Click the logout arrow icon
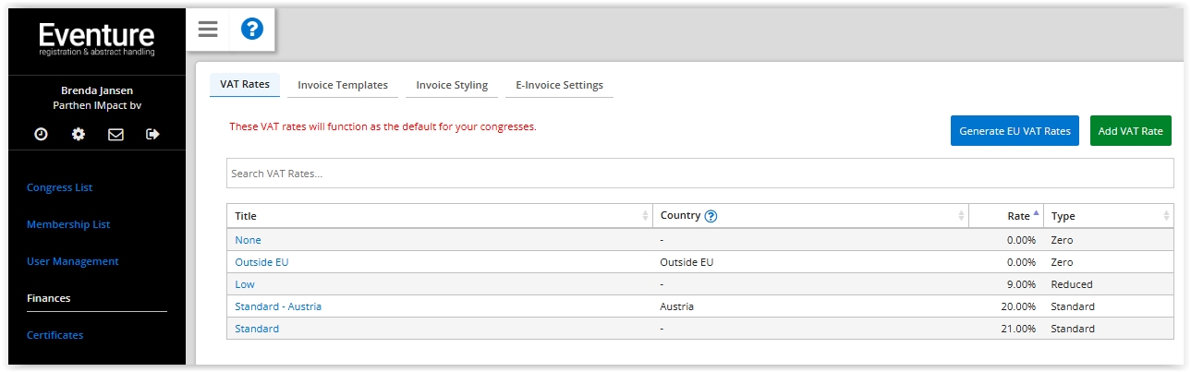 [152, 134]
